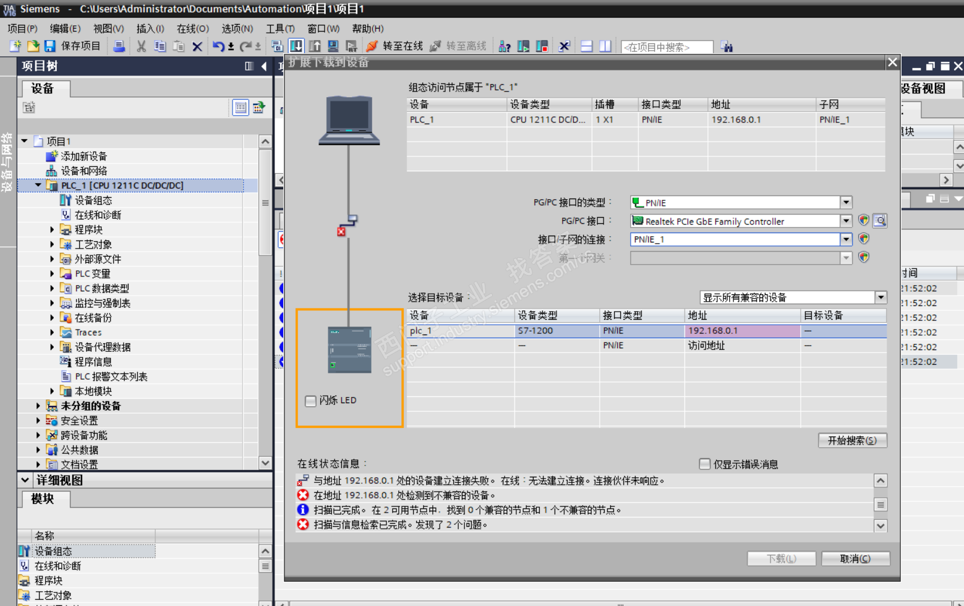Click the project search input field
Viewport: 964px width, 606px height.
667,47
